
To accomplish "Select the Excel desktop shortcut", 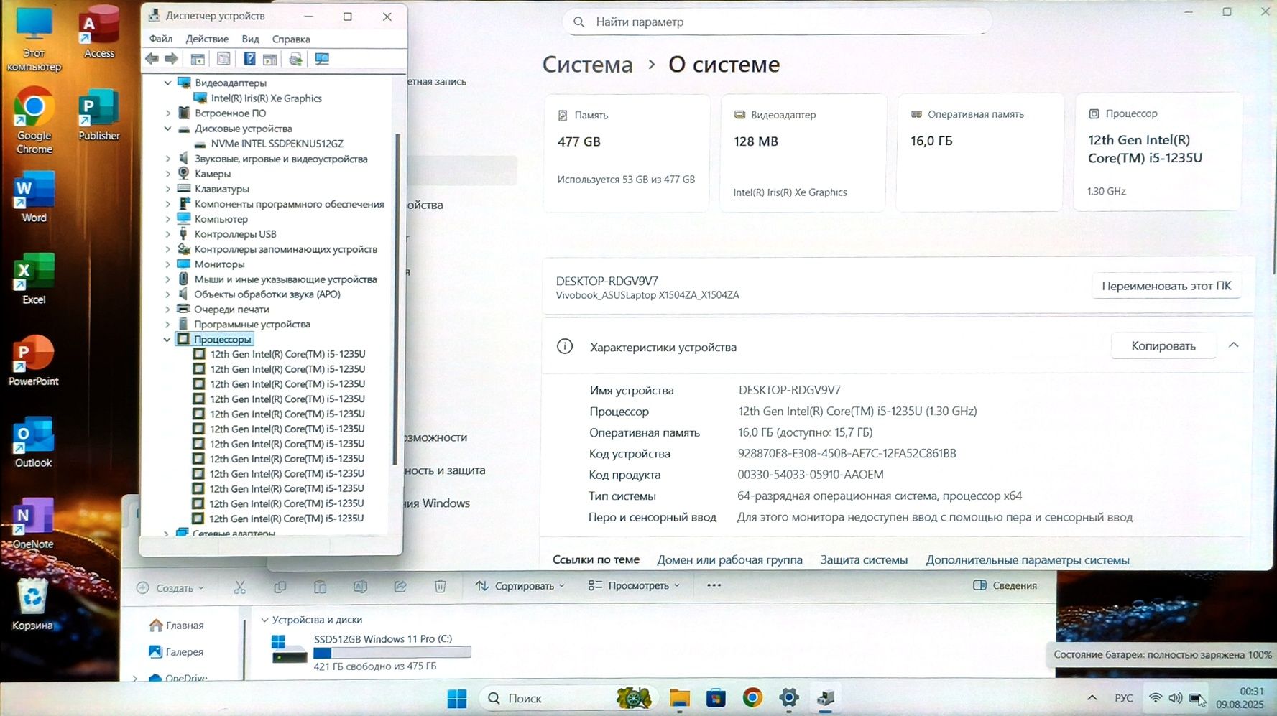I will click(x=34, y=279).
